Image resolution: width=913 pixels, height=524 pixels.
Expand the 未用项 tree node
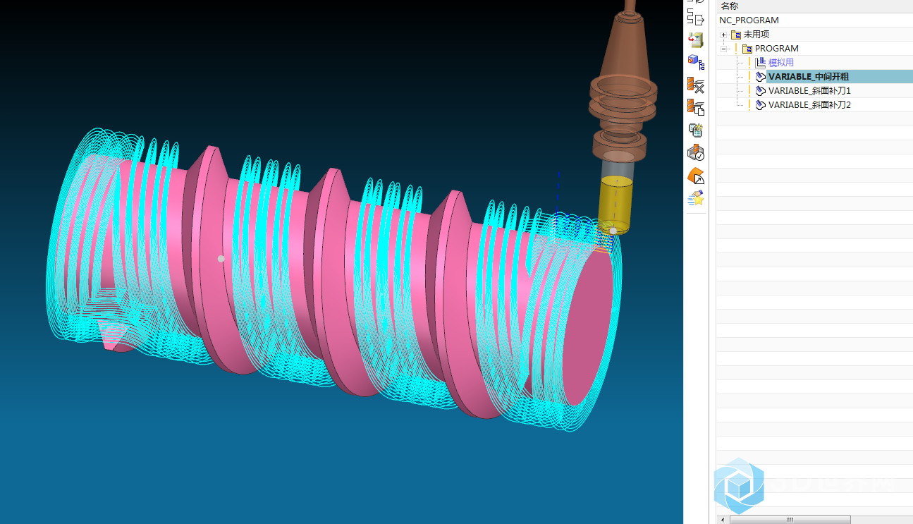tap(723, 35)
